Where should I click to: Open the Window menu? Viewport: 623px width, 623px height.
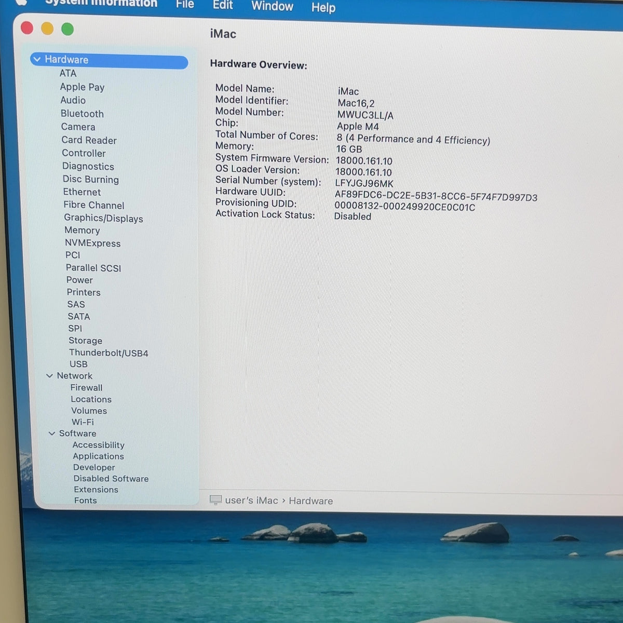click(272, 6)
